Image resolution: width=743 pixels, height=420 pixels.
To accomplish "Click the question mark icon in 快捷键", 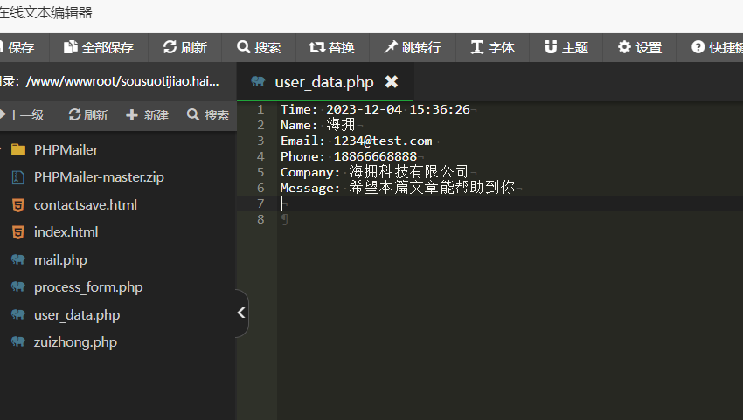I will 698,47.
